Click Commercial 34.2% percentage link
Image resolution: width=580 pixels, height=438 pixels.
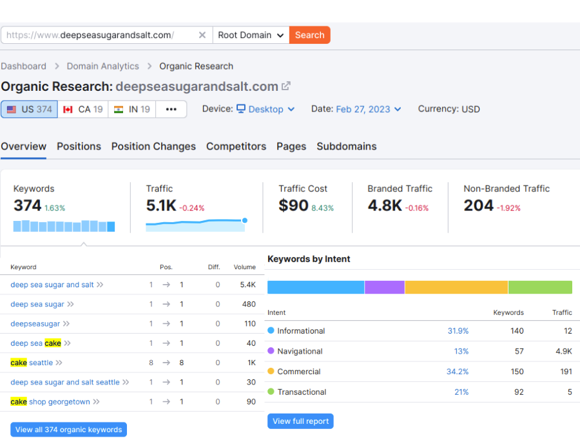(457, 372)
